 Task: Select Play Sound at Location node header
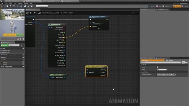click(99, 17)
